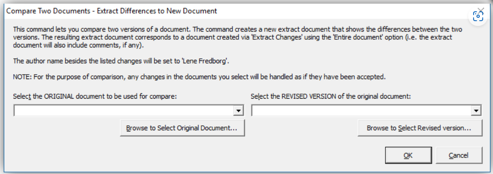
Task: Confirm the comparison with OK
Action: [406, 155]
